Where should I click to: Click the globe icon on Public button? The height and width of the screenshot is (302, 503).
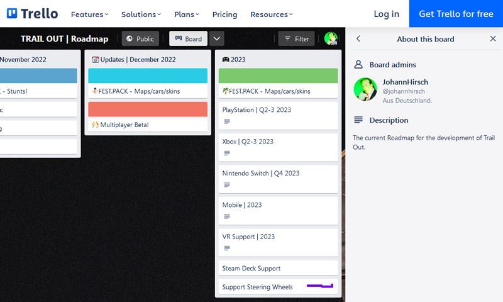pyautogui.click(x=130, y=38)
